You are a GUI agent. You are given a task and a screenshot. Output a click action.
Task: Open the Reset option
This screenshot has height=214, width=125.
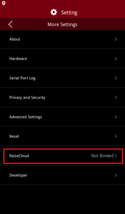point(63,136)
